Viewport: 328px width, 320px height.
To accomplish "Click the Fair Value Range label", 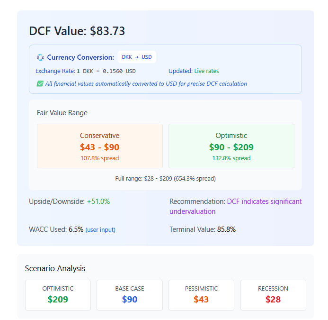I will [62, 113].
